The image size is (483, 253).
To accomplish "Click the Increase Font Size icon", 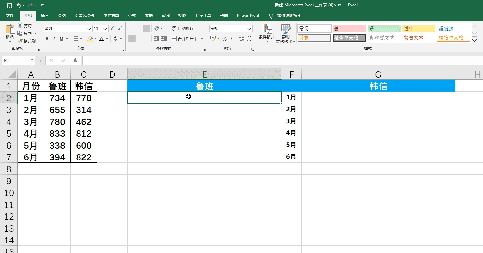I will point(113,29).
